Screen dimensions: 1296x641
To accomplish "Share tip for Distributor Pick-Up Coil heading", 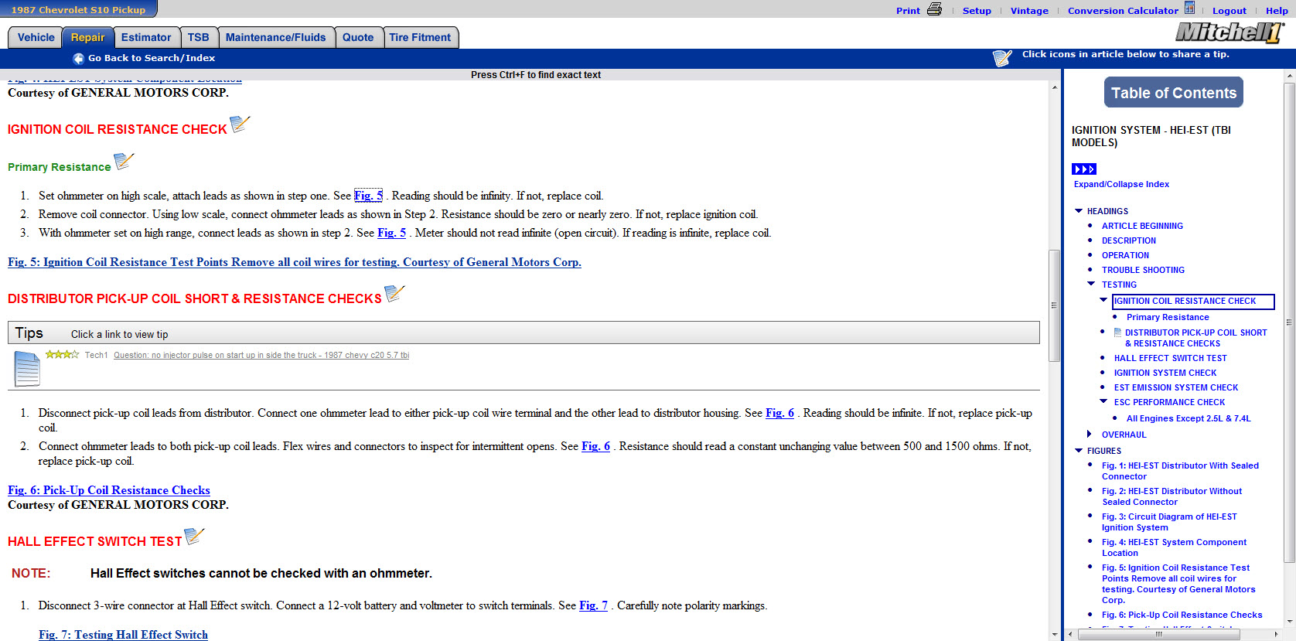I will pos(394,293).
